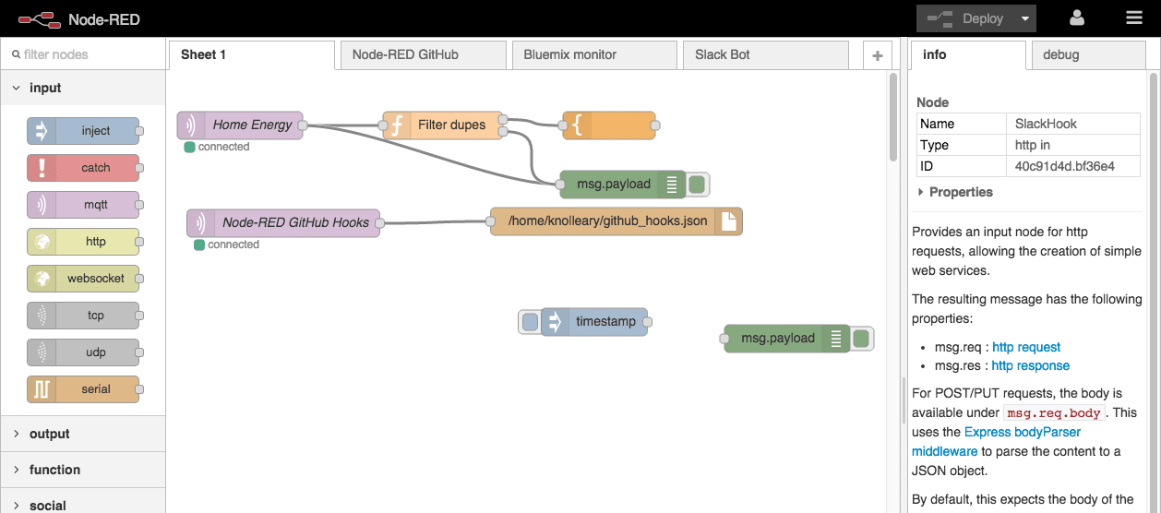Image resolution: width=1161 pixels, height=513 pixels.
Task: Select the orange JSON curly-brace node
Action: tap(608, 125)
